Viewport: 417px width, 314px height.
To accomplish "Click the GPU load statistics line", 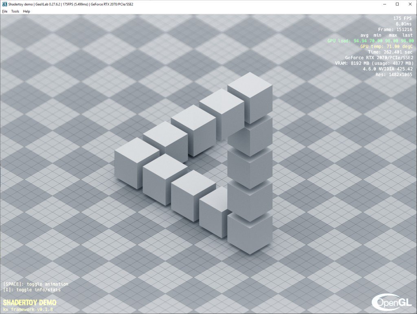I will tap(371, 41).
